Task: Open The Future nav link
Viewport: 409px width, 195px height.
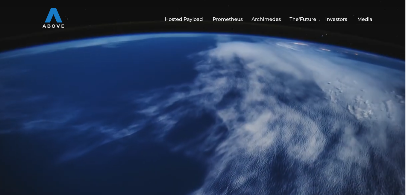Action: (303, 19)
